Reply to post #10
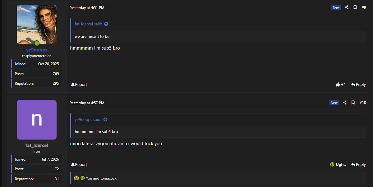 (x=358, y=165)
